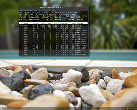Click the 172980 buffers value

point(71,18)
